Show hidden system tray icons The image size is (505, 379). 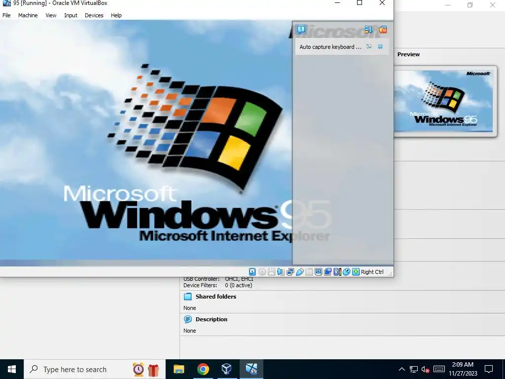pos(401,369)
